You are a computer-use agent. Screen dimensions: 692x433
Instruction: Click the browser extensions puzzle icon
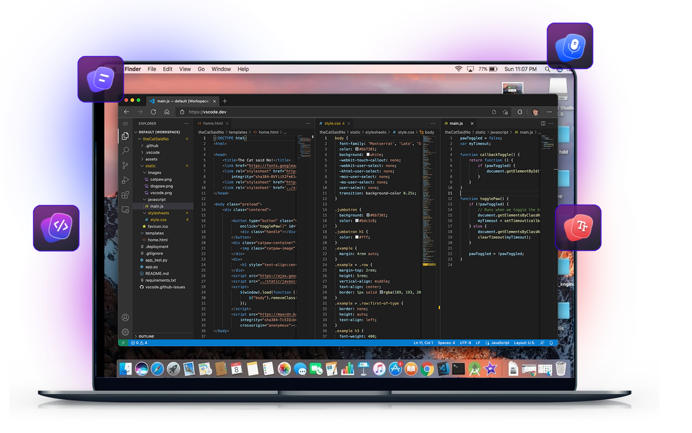tap(520, 112)
